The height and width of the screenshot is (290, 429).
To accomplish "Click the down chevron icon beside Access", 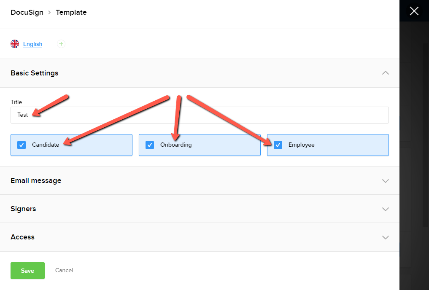I will click(385, 237).
